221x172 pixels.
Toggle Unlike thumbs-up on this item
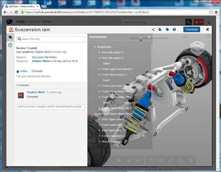pos(22,71)
